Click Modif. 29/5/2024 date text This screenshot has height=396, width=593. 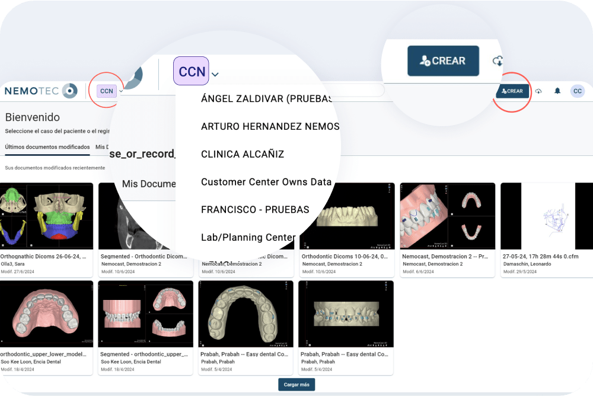pos(520,272)
